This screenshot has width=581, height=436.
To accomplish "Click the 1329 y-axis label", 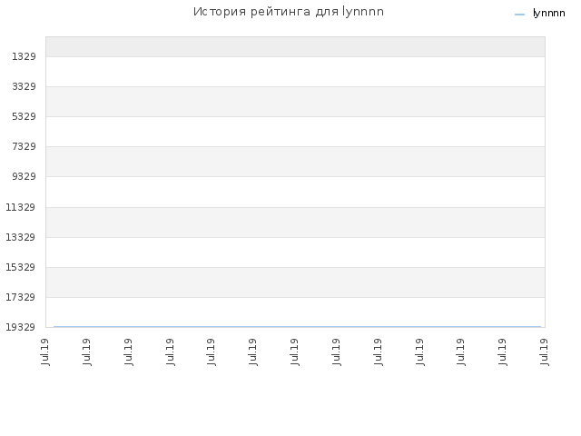I will click(x=24, y=56).
